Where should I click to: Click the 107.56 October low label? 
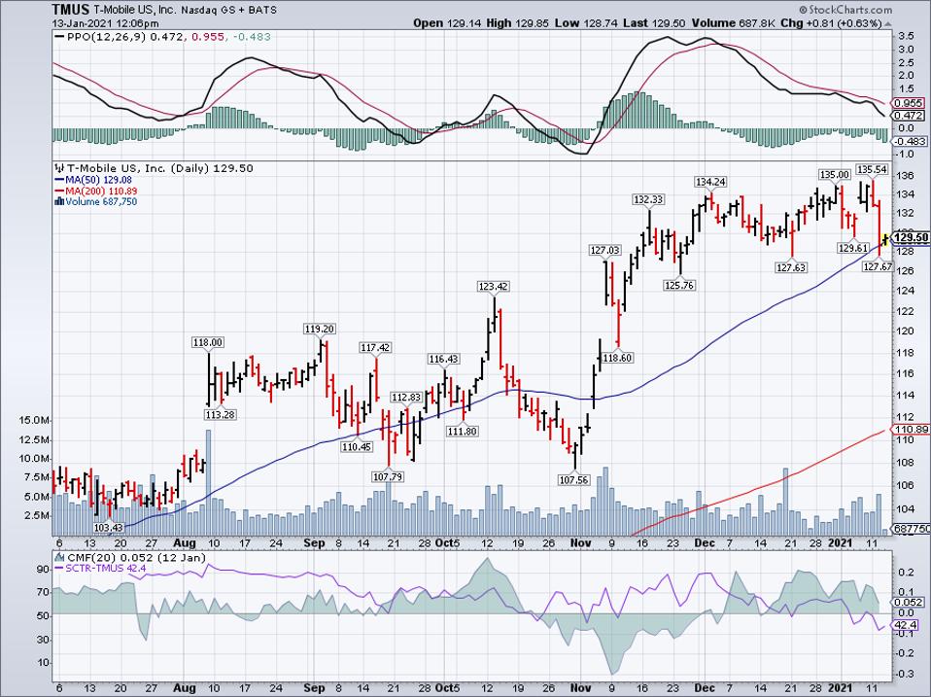574,479
